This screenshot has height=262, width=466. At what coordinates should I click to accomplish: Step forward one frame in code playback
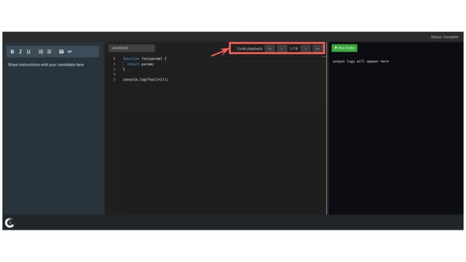tap(305, 49)
